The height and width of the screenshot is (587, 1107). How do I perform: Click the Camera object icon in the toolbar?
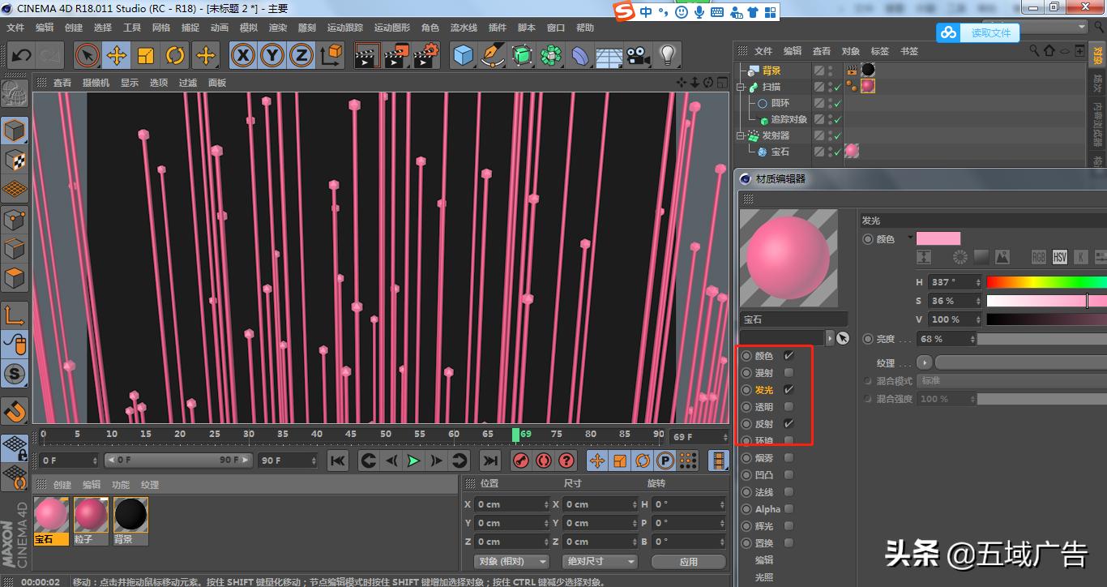637,55
